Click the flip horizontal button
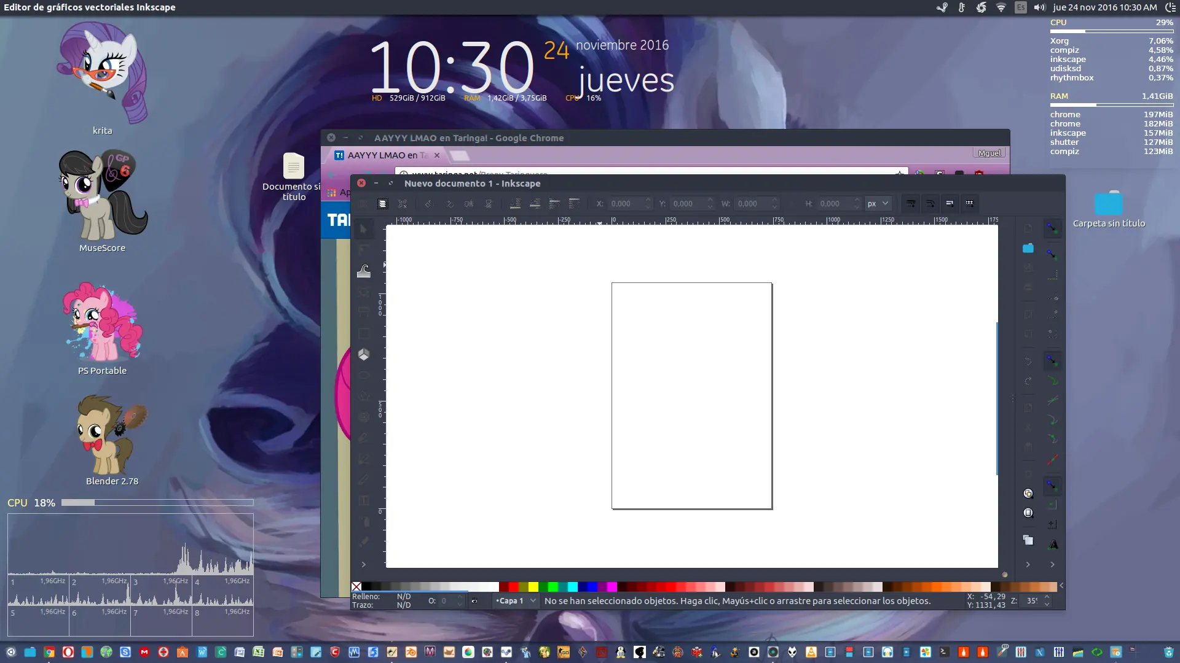This screenshot has width=1180, height=663. click(469, 204)
